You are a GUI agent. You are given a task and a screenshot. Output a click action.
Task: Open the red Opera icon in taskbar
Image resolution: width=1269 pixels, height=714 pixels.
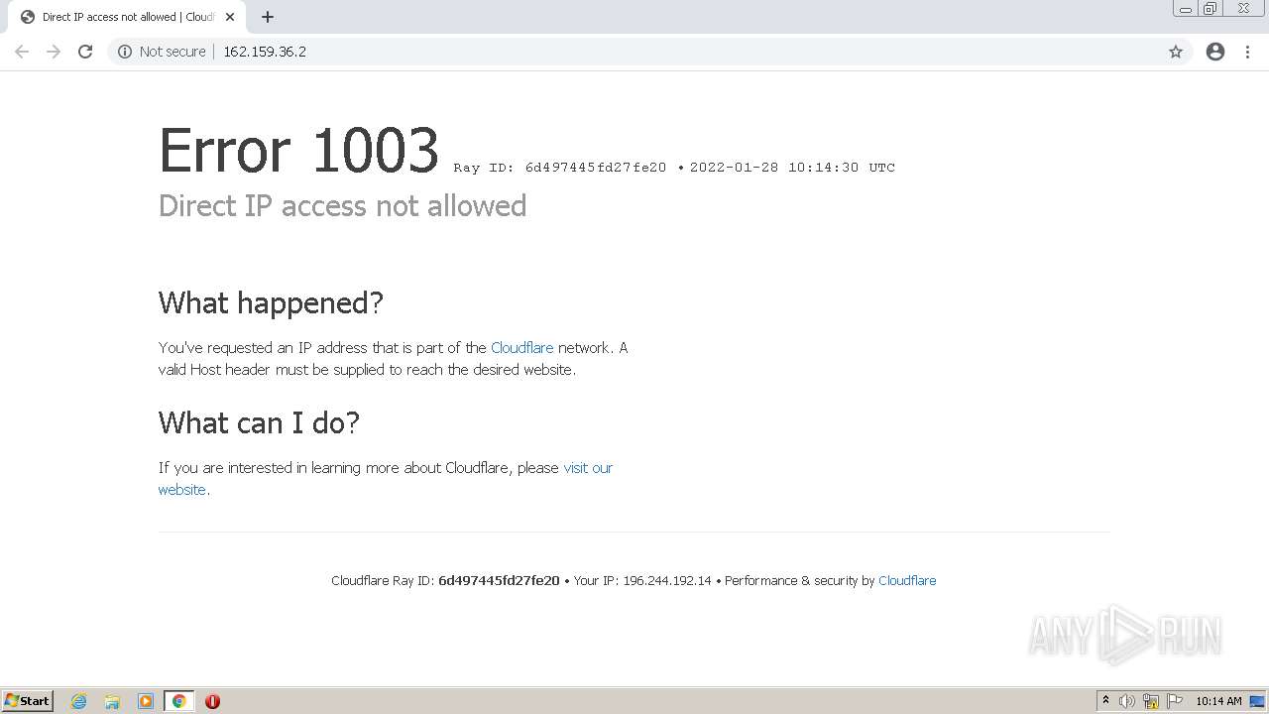point(212,701)
